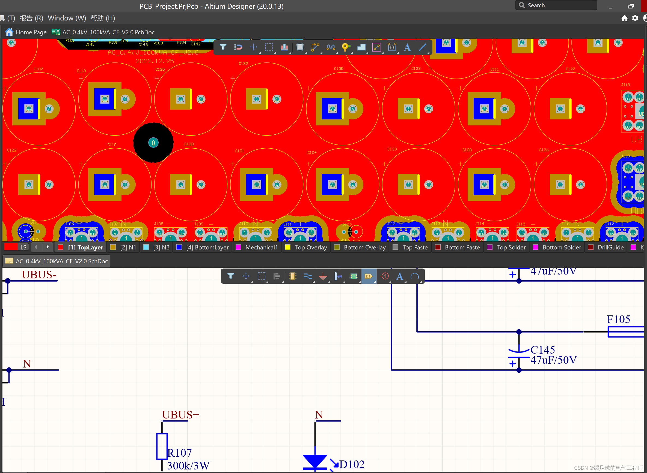Click the PCB selection filter funnel icon
Viewport: 647px width, 473px height.
pos(223,47)
